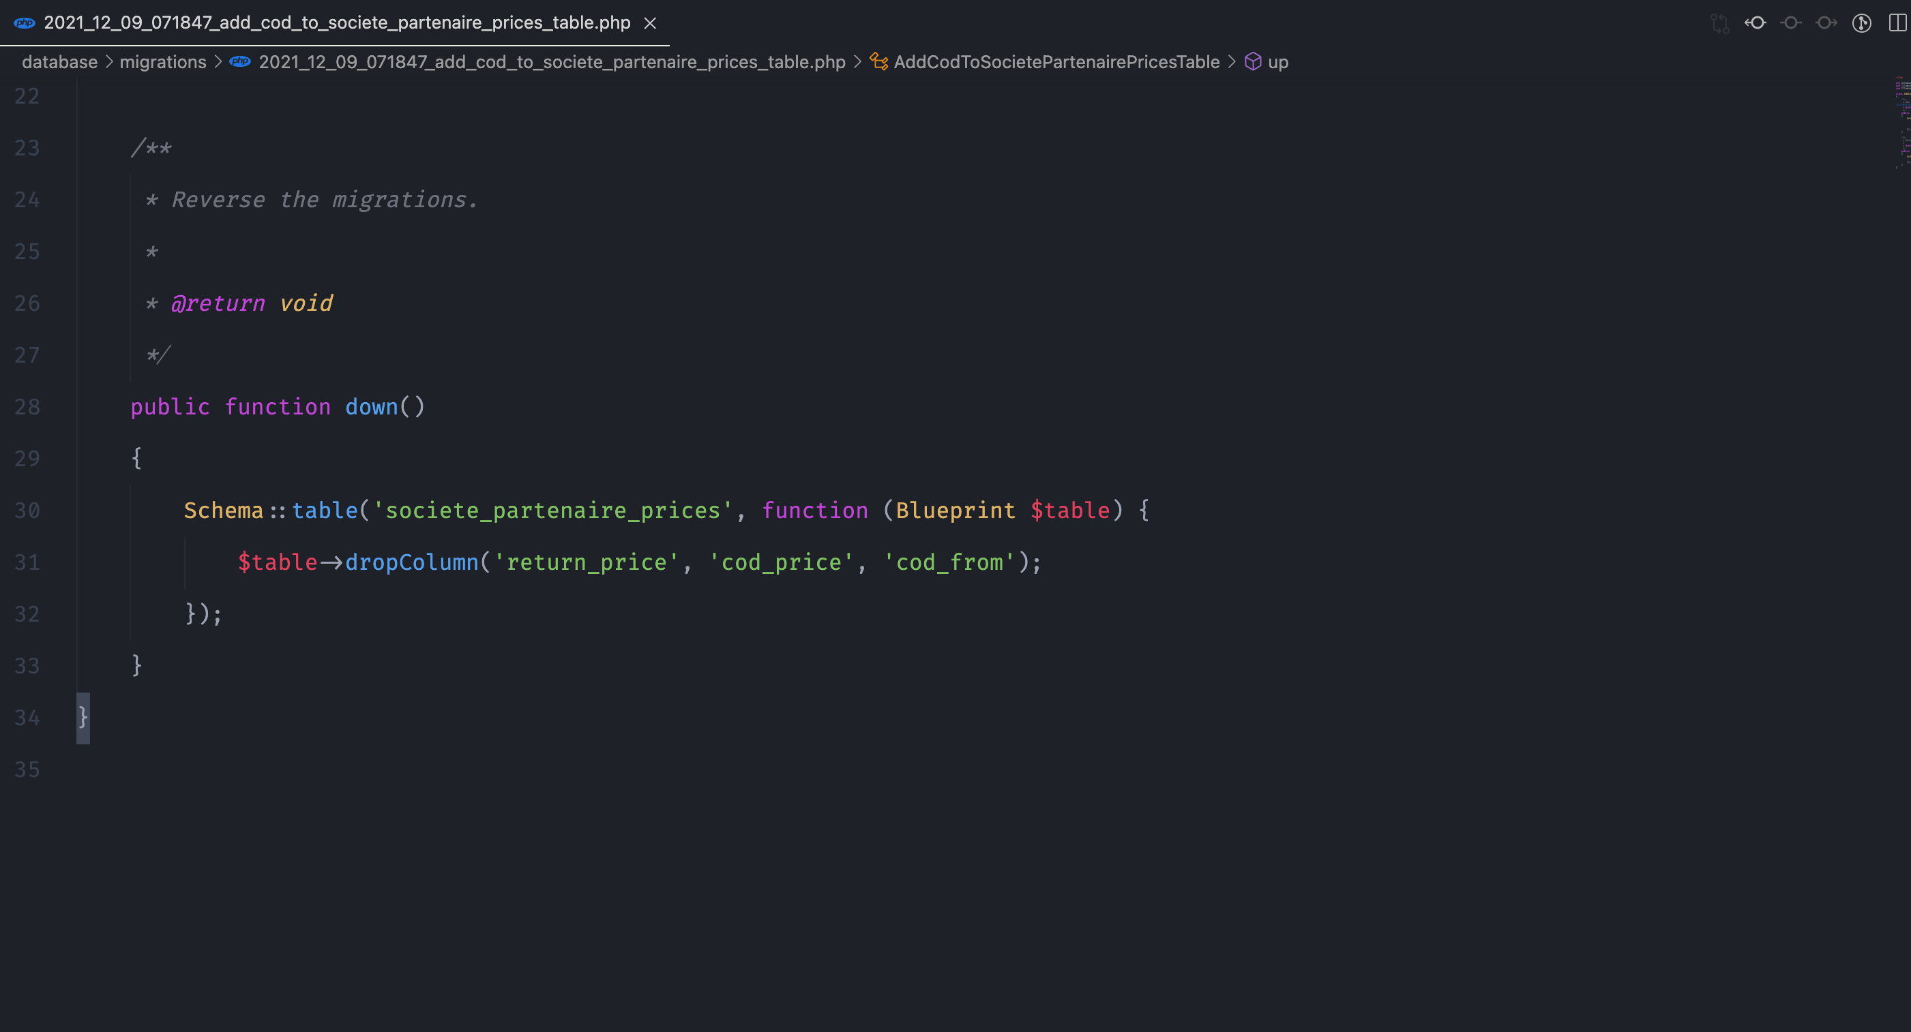Click the current change navigation icon
The image size is (1911, 1032).
coord(1790,23)
